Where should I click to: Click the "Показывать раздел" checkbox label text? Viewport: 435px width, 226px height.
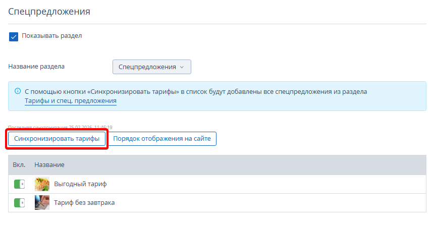51,36
